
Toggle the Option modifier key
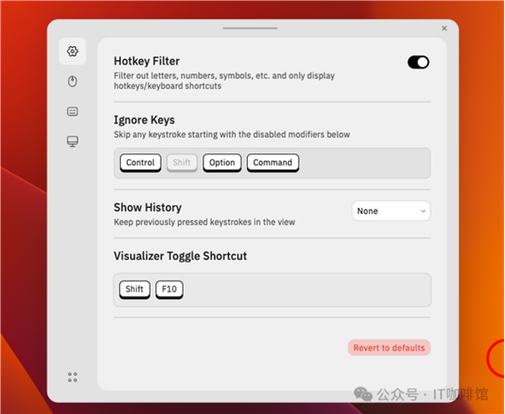point(223,163)
